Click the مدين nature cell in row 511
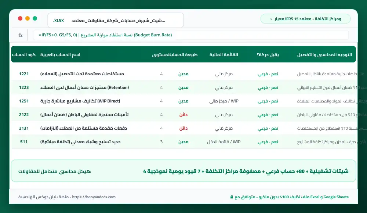Viewport: 367px width, 213px height. (183, 142)
